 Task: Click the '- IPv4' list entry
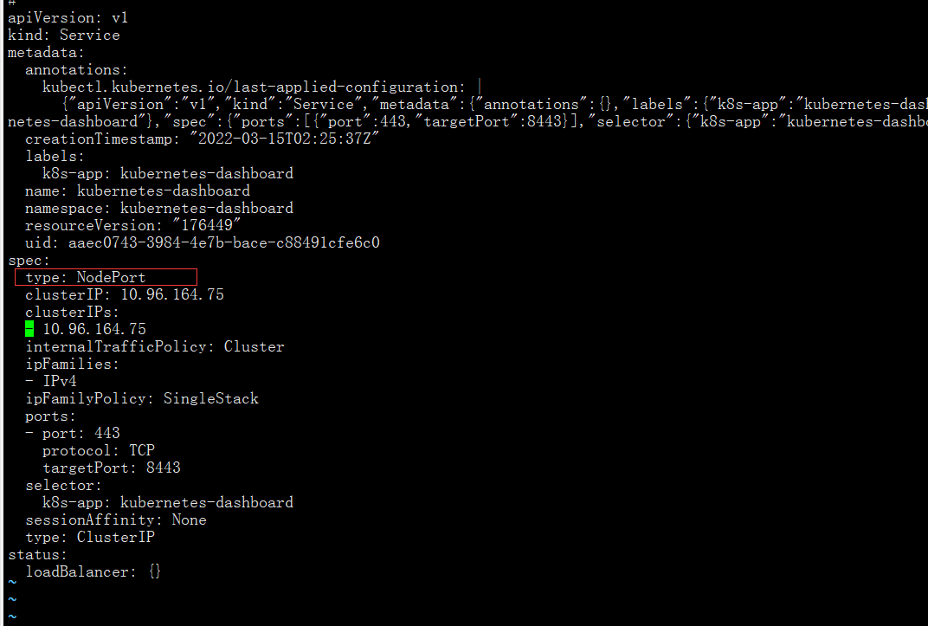point(51,381)
